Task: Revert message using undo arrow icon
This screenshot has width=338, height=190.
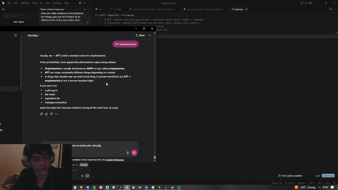Action: [x=87, y=23]
